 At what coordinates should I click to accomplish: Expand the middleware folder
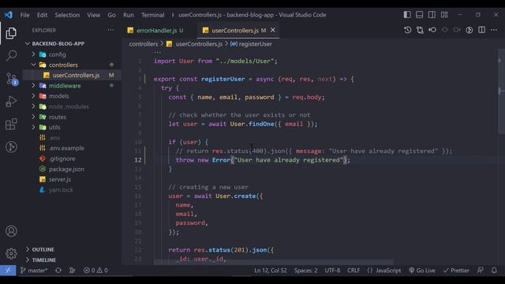point(65,86)
